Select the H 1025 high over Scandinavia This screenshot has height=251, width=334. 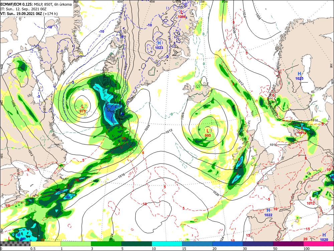[x=299, y=76]
